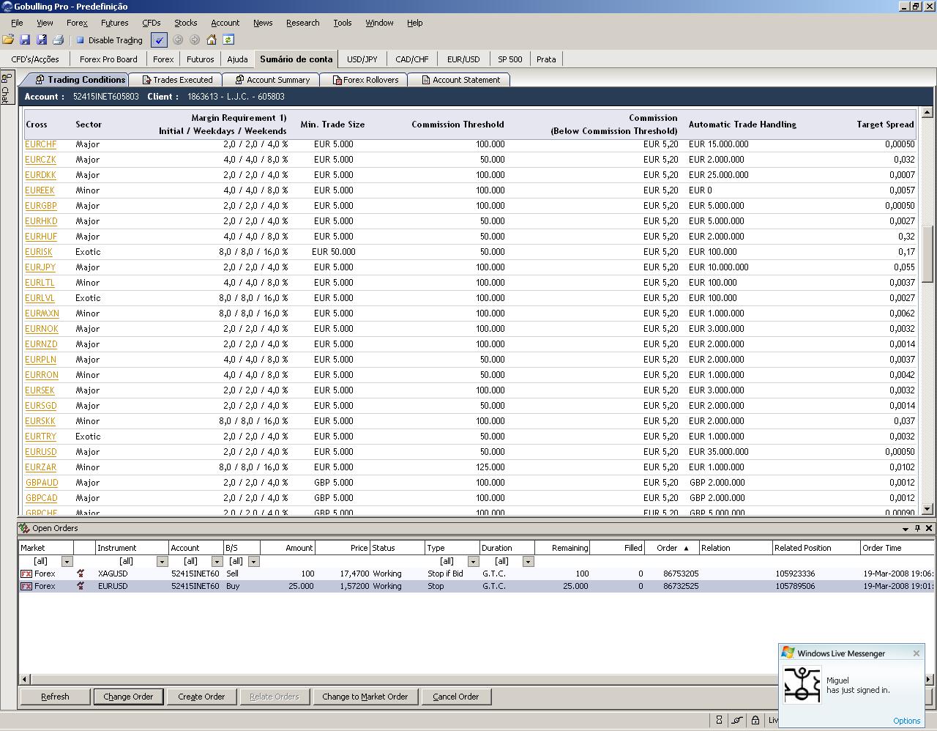The width and height of the screenshot is (937, 731).
Task: Click the open folder toolbar icon
Action: tap(8, 40)
